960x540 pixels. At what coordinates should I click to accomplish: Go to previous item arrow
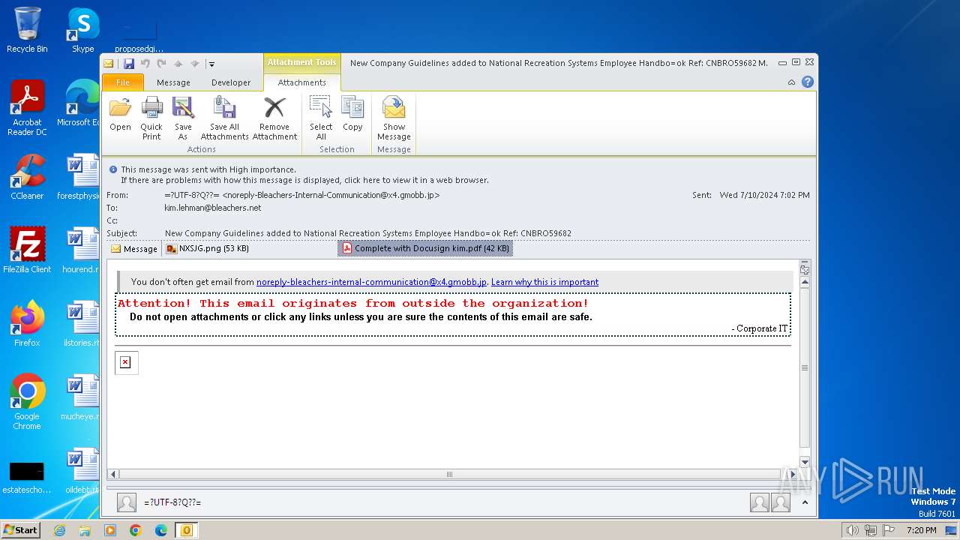point(178,64)
